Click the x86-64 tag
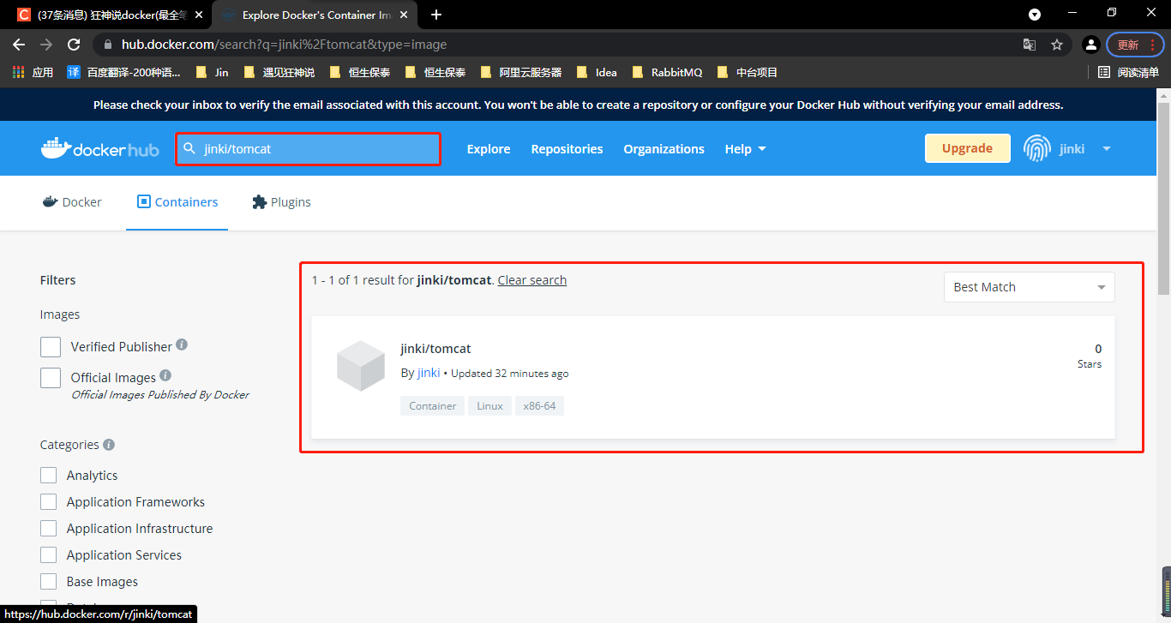 tap(539, 406)
